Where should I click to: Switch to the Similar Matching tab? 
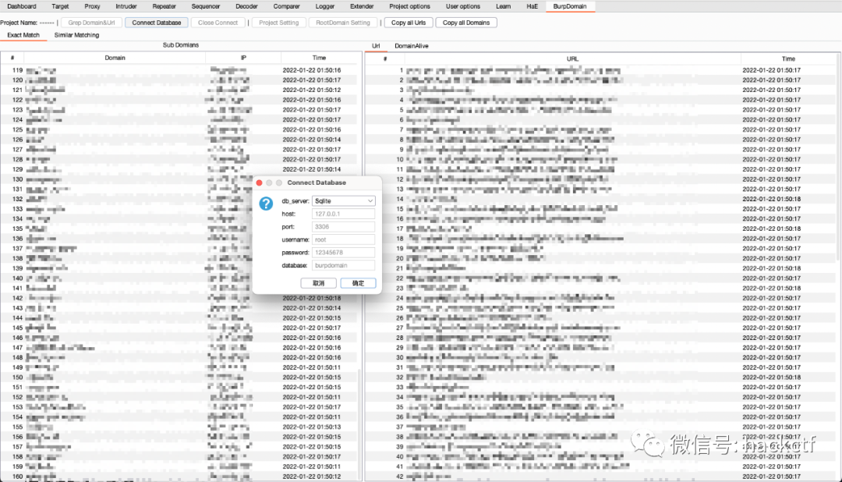coord(76,35)
